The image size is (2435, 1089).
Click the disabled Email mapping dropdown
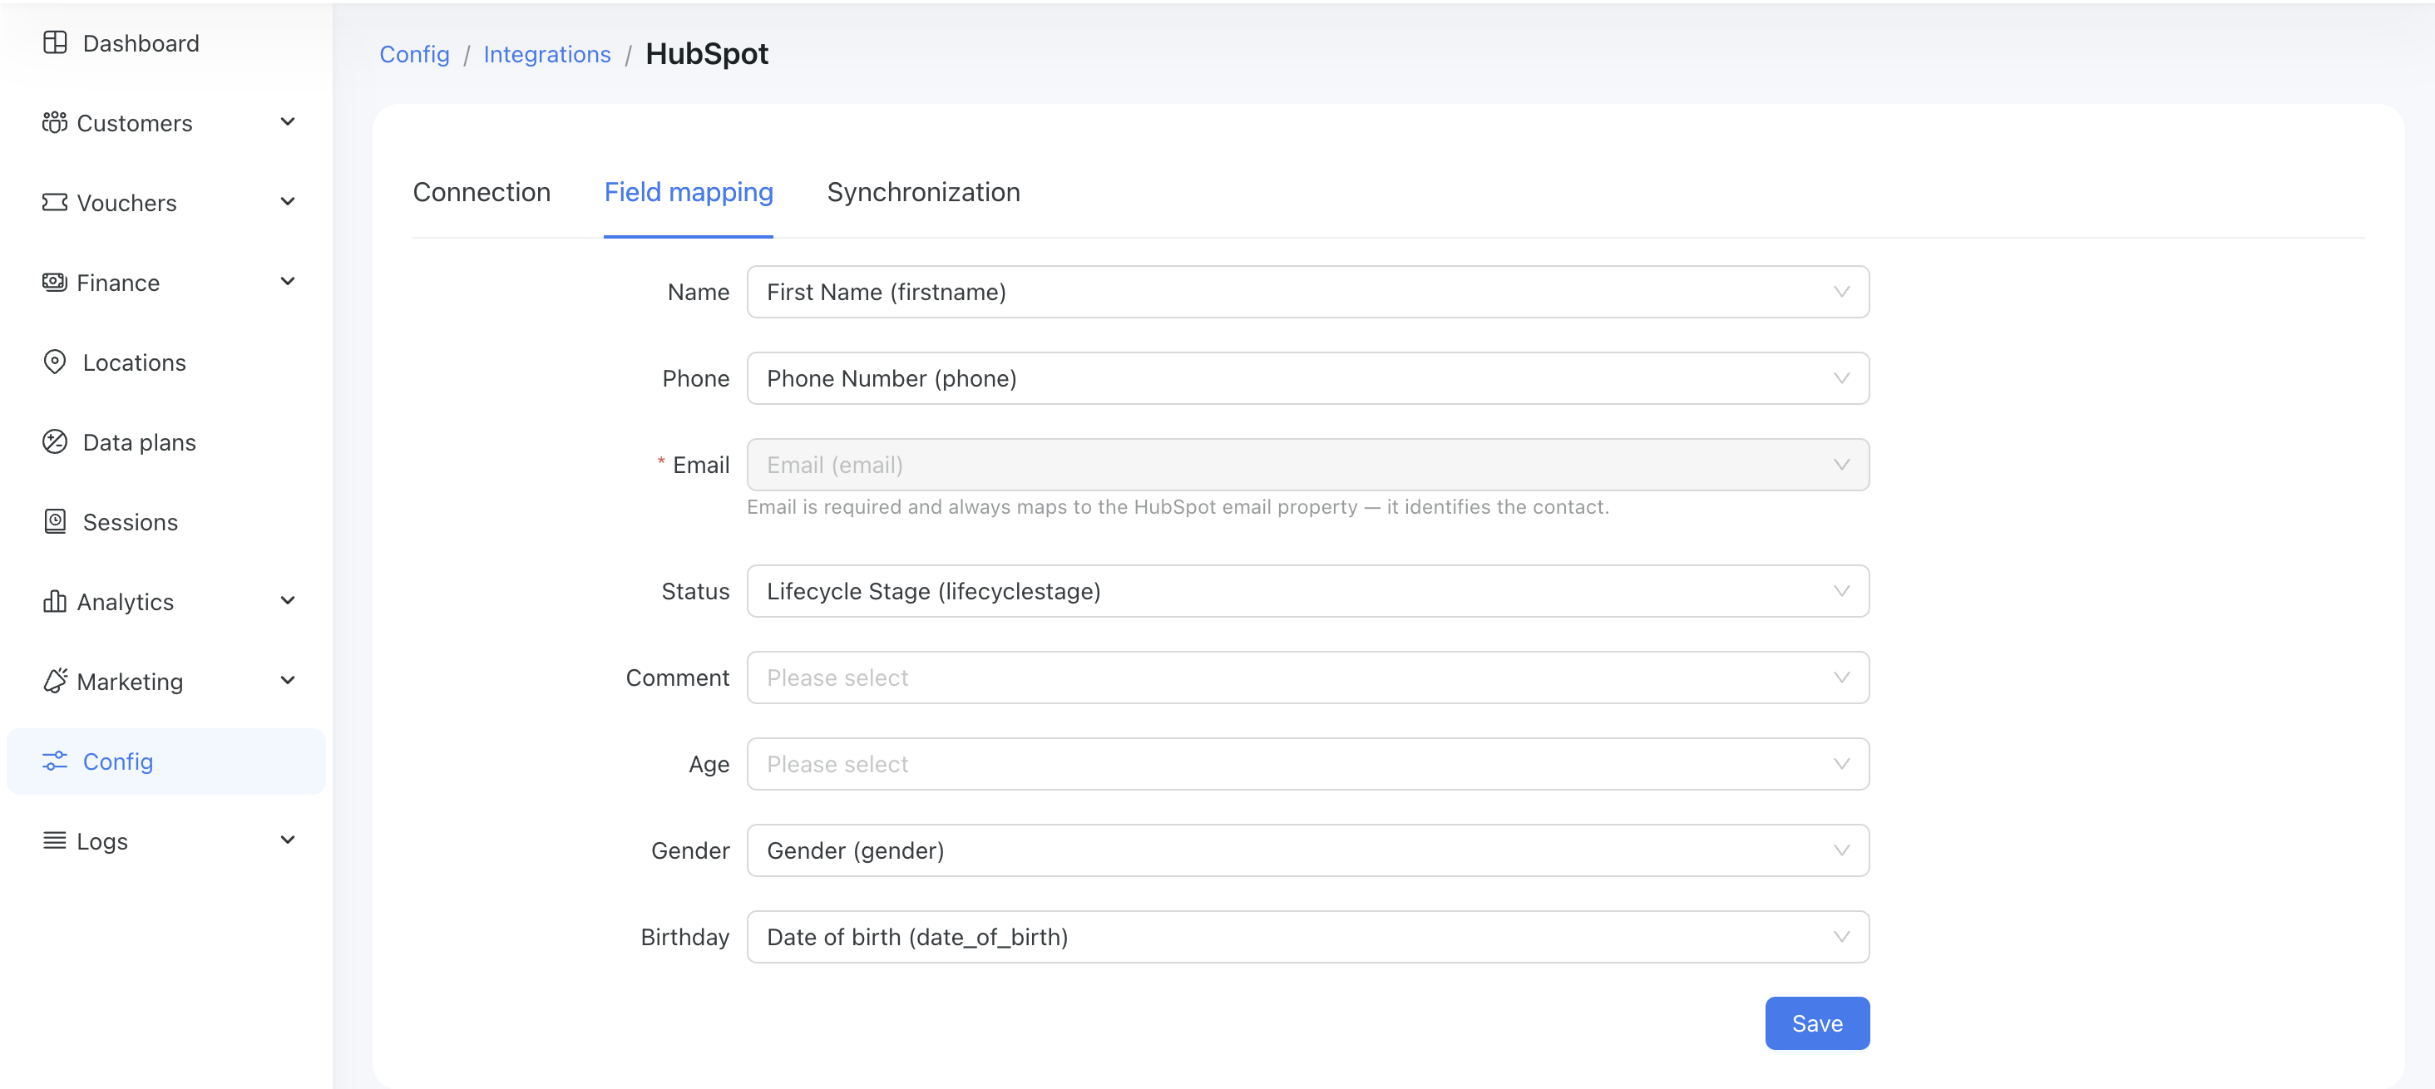click(x=1307, y=465)
